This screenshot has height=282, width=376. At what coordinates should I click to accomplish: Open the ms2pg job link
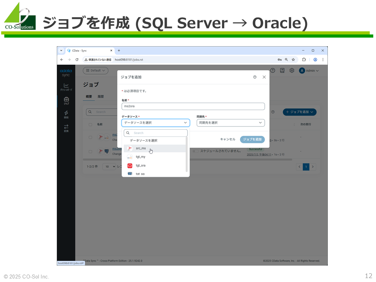(x=117, y=149)
